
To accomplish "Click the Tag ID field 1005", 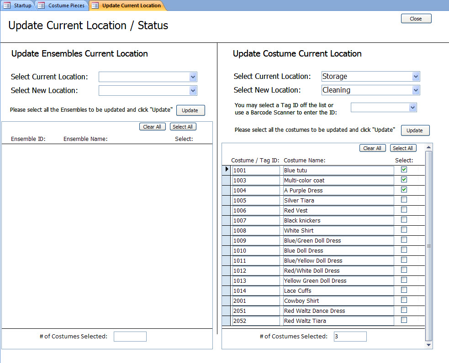I will (256, 200).
